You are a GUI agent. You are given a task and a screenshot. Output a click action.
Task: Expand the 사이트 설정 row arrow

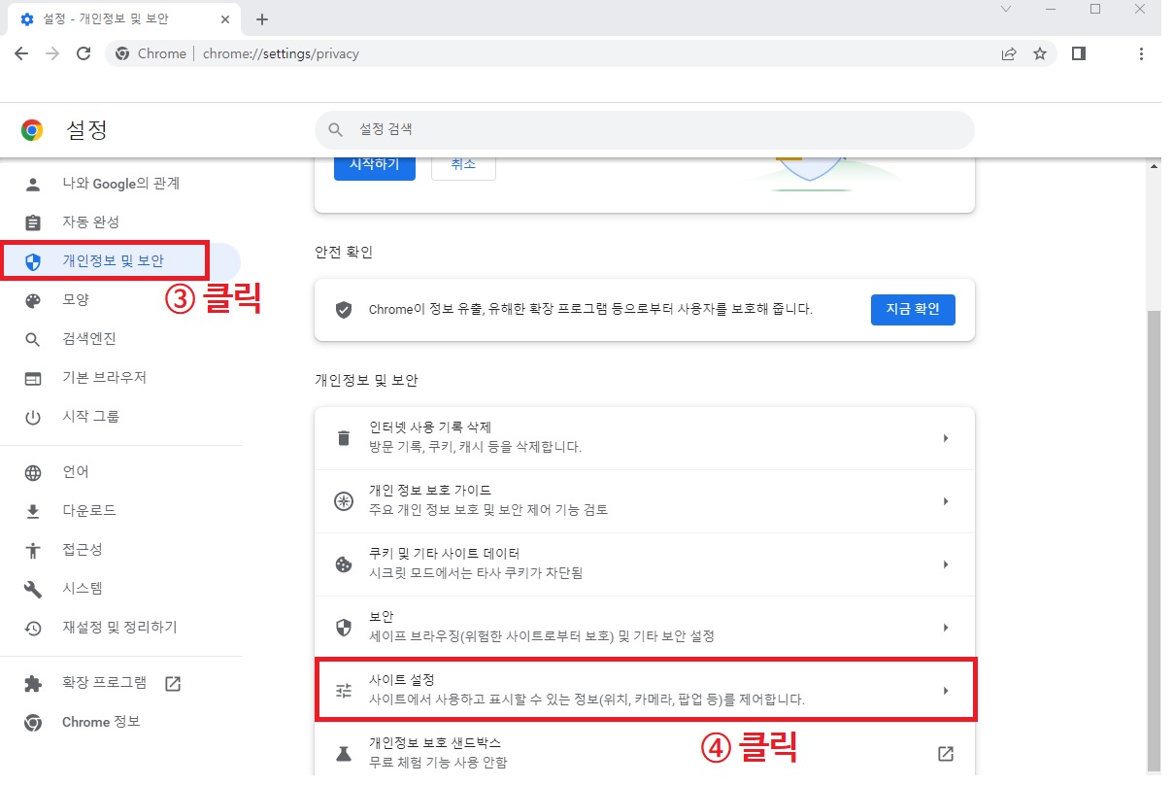[x=945, y=691]
